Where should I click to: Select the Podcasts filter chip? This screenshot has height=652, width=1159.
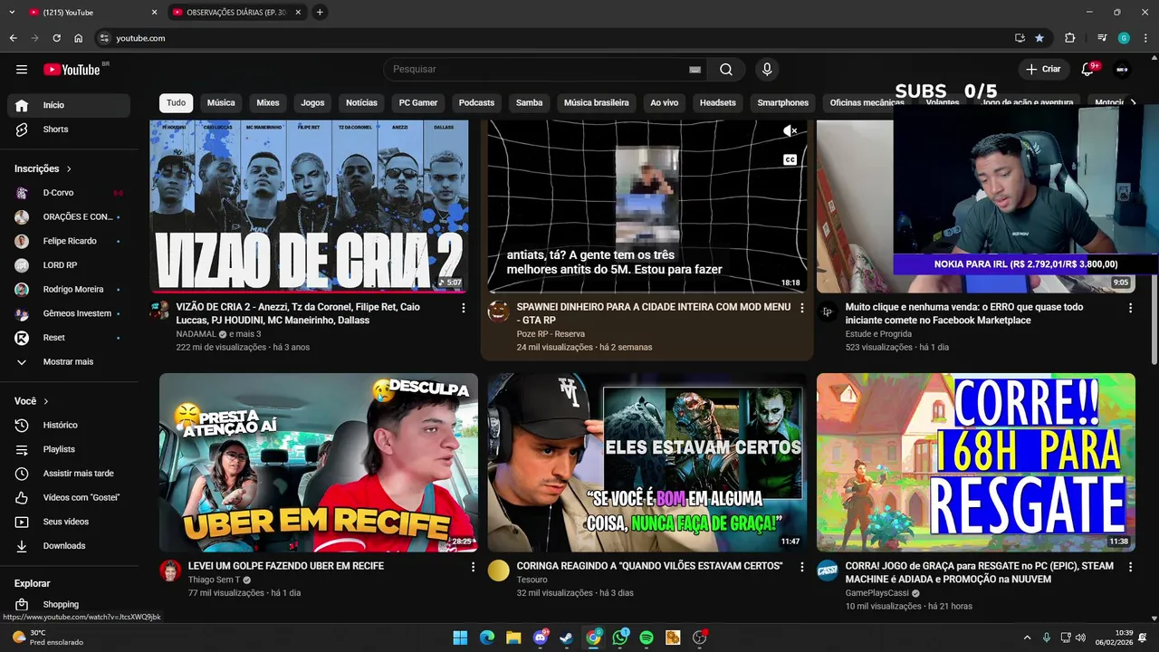(x=476, y=102)
